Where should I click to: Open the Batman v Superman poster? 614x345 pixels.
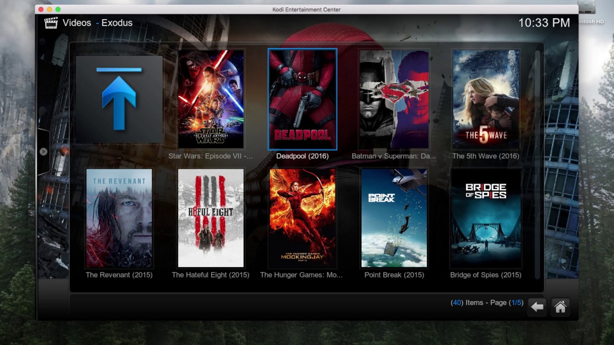[394, 99]
